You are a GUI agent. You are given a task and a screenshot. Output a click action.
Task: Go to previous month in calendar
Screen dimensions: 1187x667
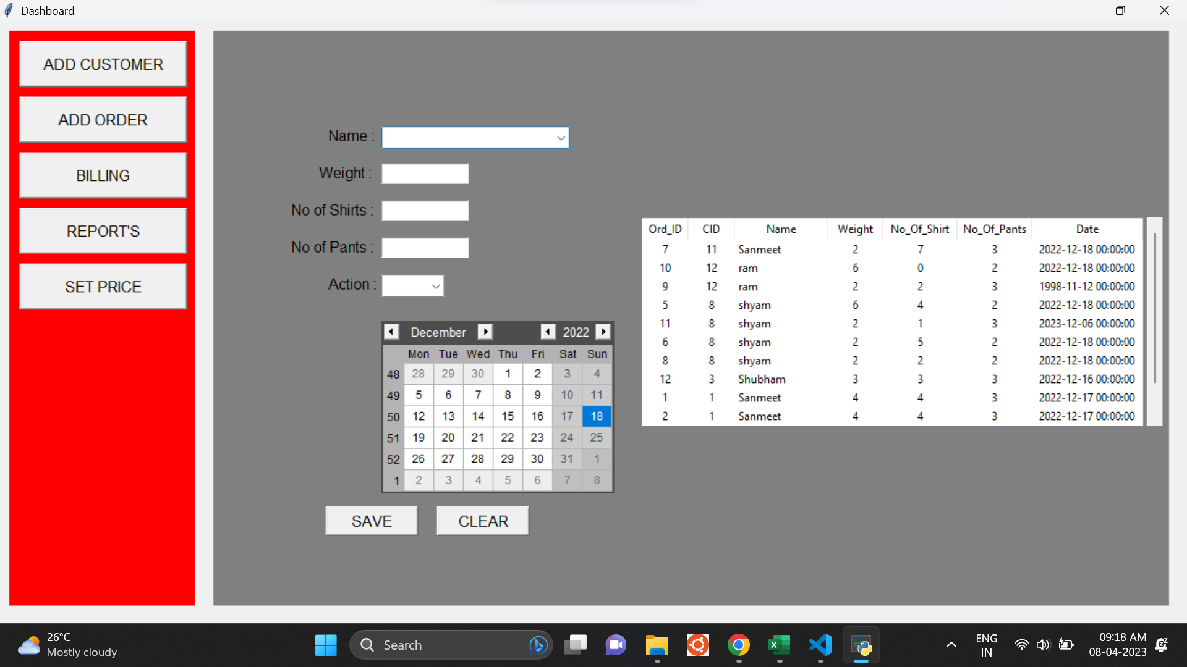tap(391, 332)
